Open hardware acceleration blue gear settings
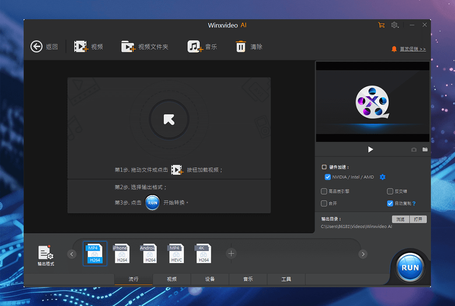This screenshot has width=455, height=306. coord(382,177)
